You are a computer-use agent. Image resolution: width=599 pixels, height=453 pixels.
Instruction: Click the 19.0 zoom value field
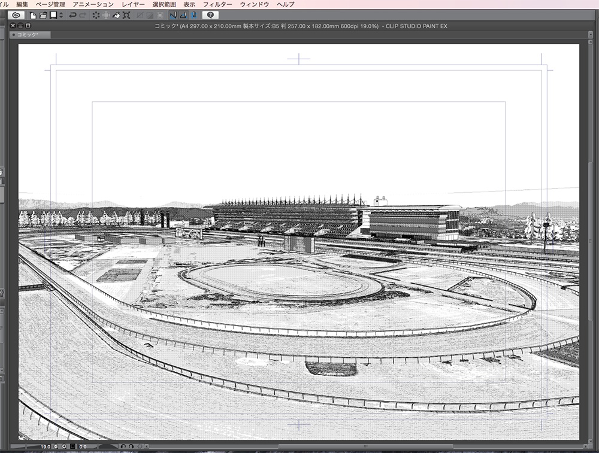(46, 446)
